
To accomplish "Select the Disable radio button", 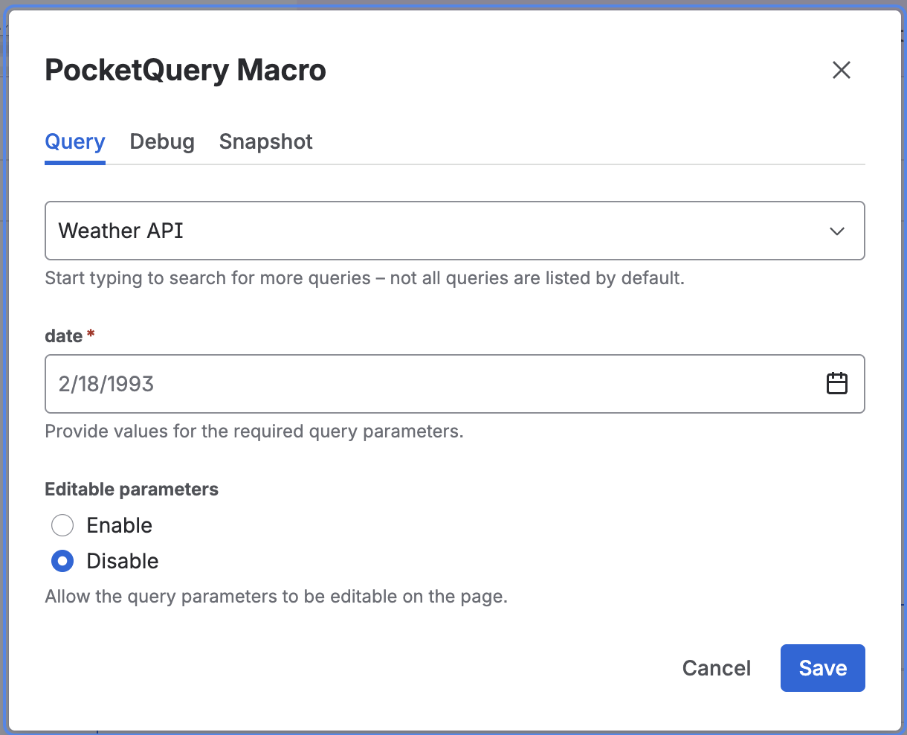I will (x=62, y=561).
